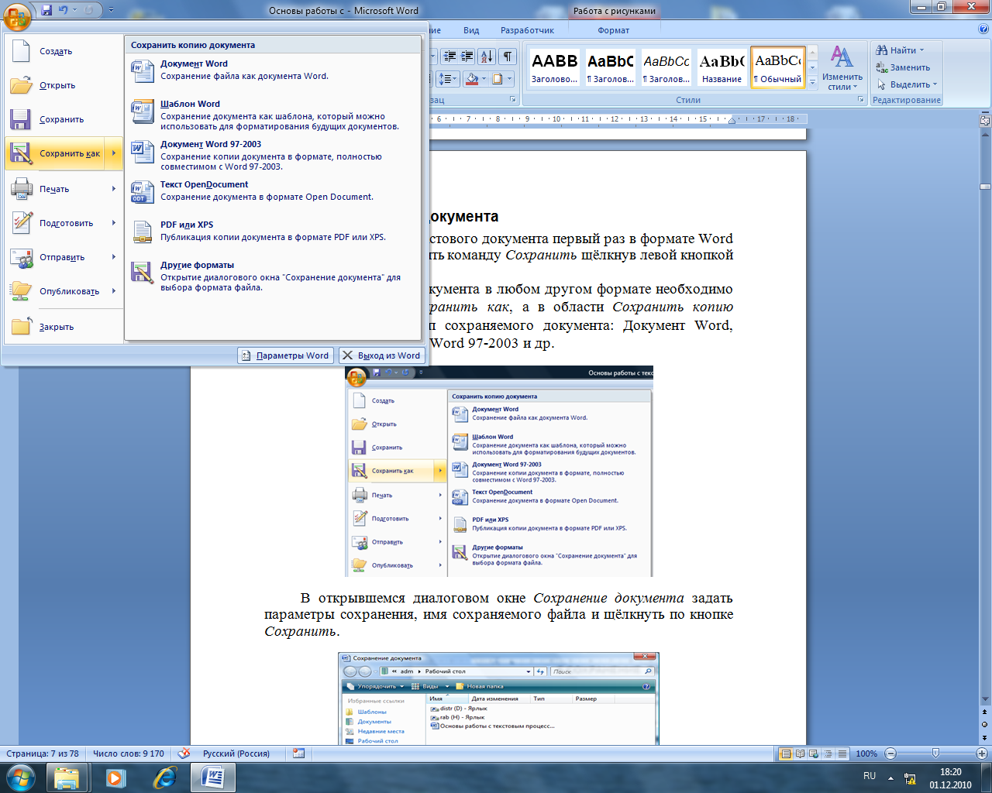Click the Sort (А-Я) ribbon icon
This screenshot has height=793, width=992.
[487, 57]
